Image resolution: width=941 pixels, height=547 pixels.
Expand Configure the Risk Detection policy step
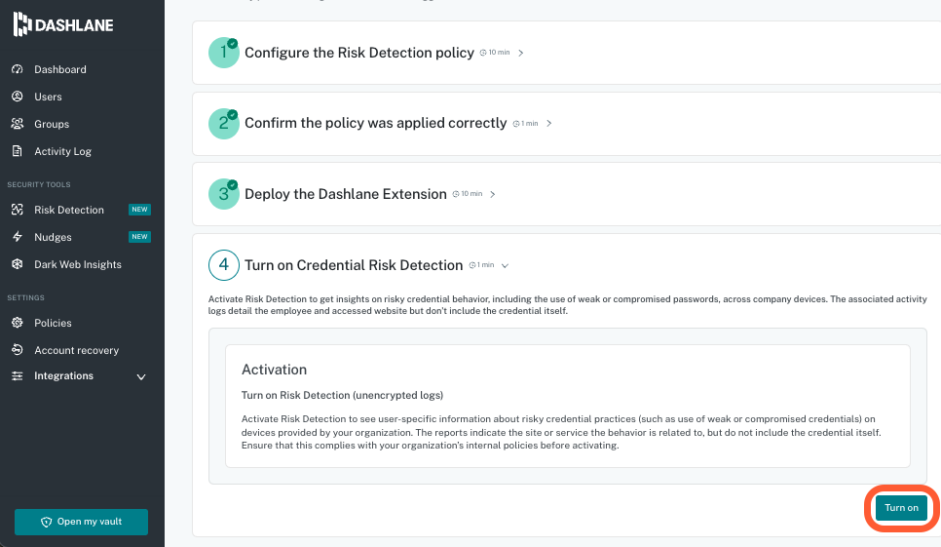[521, 53]
